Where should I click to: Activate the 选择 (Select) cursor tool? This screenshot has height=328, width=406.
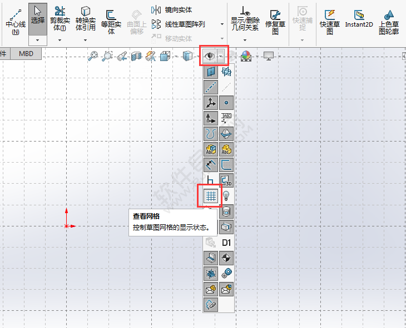pos(38,19)
